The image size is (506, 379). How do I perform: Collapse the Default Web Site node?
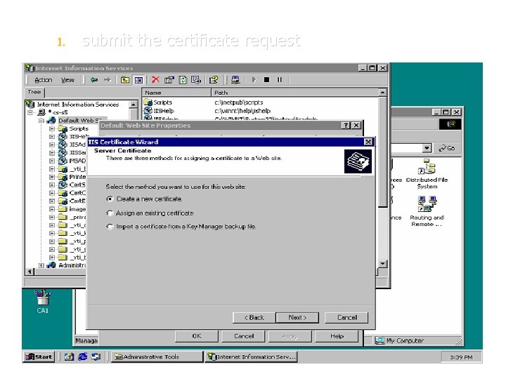point(41,121)
